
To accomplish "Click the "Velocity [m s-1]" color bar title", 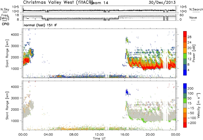I will pyautogui.click(x=198, y=105).
